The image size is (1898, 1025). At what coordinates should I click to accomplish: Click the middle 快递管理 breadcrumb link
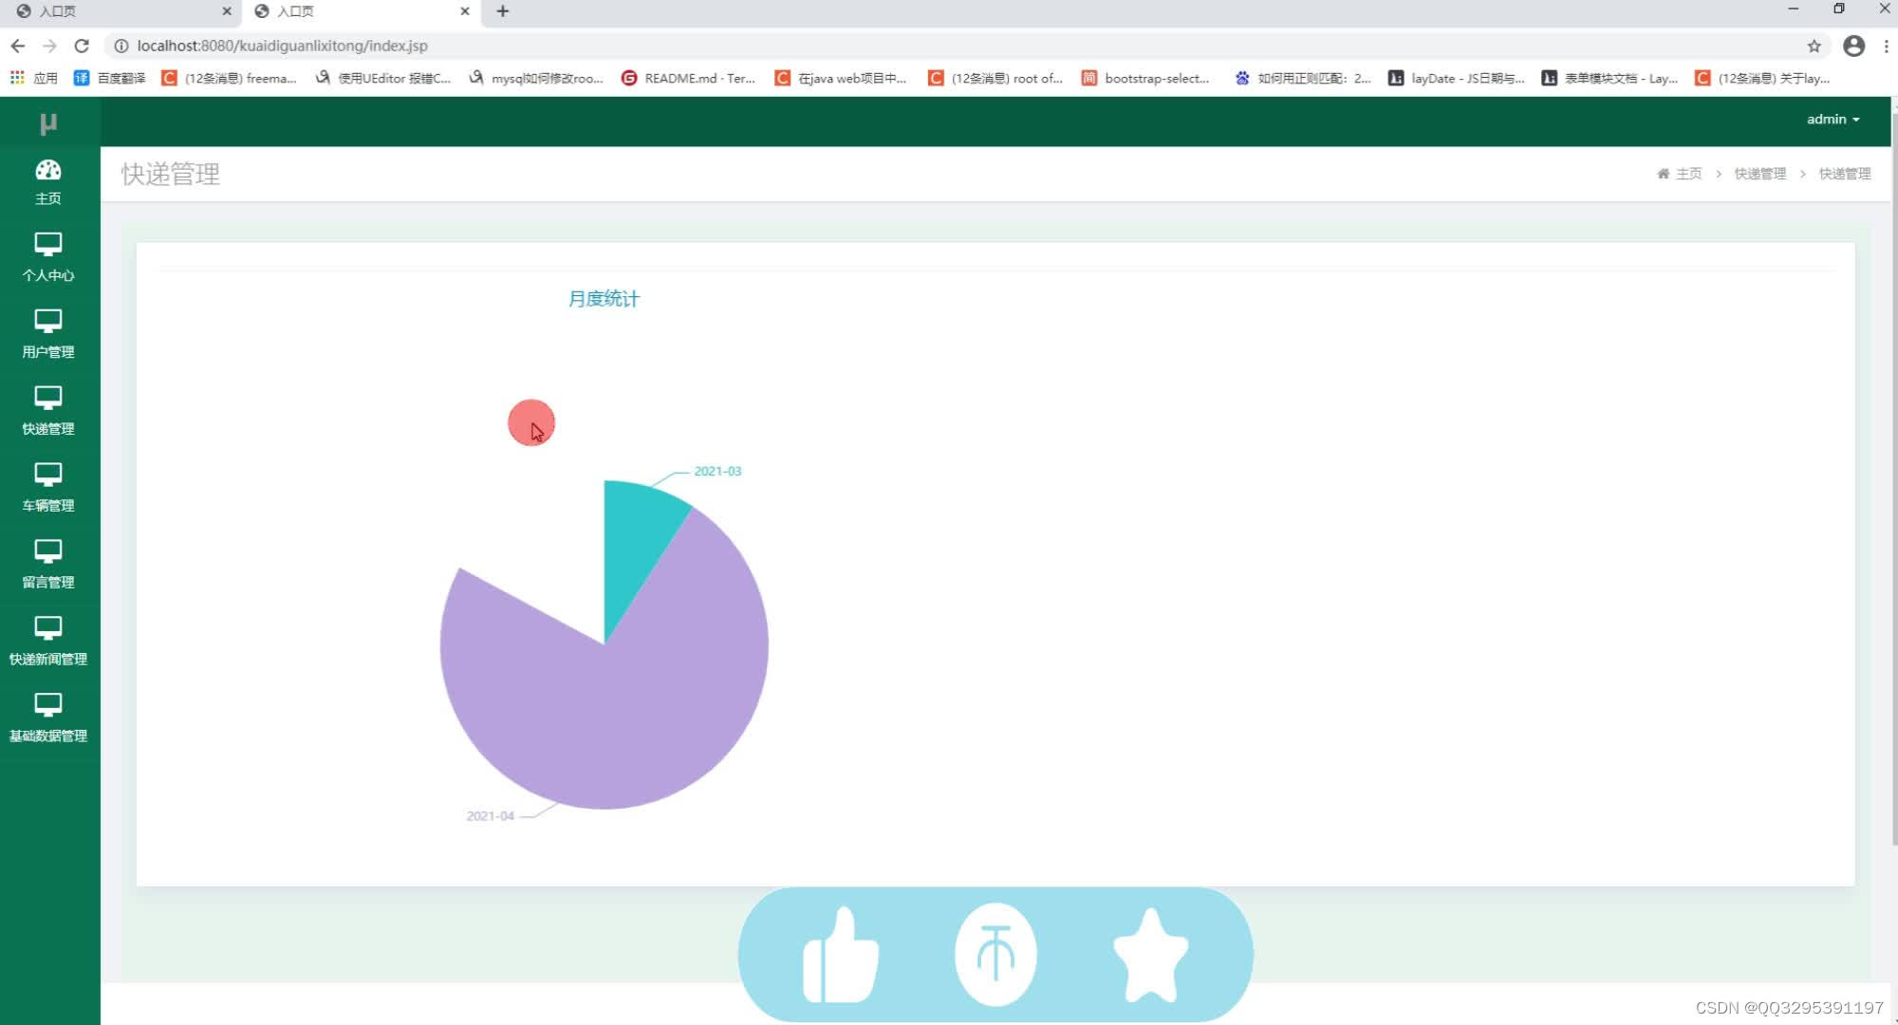(1759, 174)
